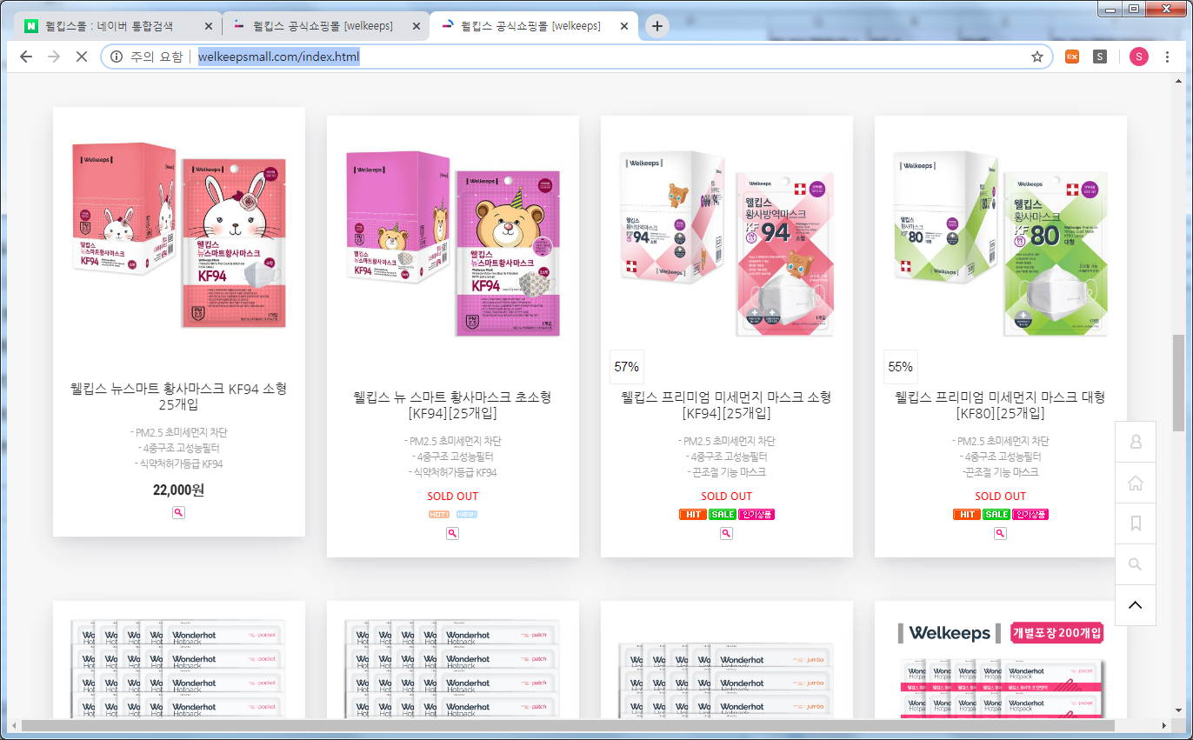Open 프리미엄 미세먼지 마스크 소형 KF94 link

click(726, 405)
